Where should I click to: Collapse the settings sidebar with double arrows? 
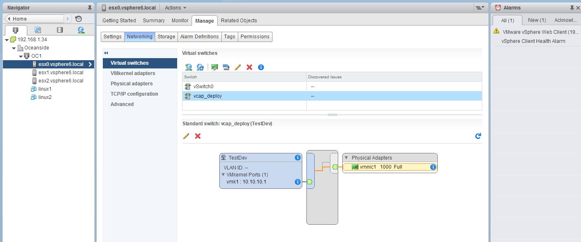106,53
